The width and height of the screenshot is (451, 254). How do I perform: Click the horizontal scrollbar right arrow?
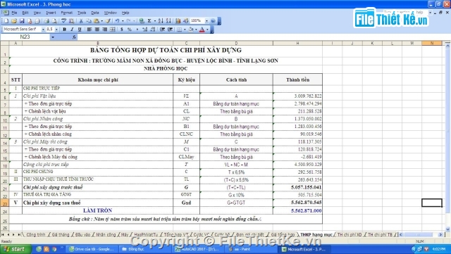click(x=440, y=235)
